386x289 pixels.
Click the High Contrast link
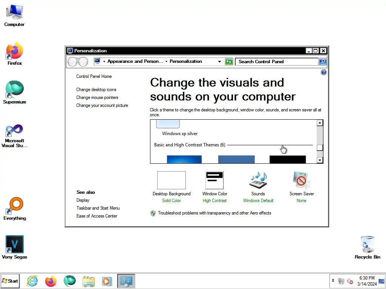pyautogui.click(x=214, y=201)
